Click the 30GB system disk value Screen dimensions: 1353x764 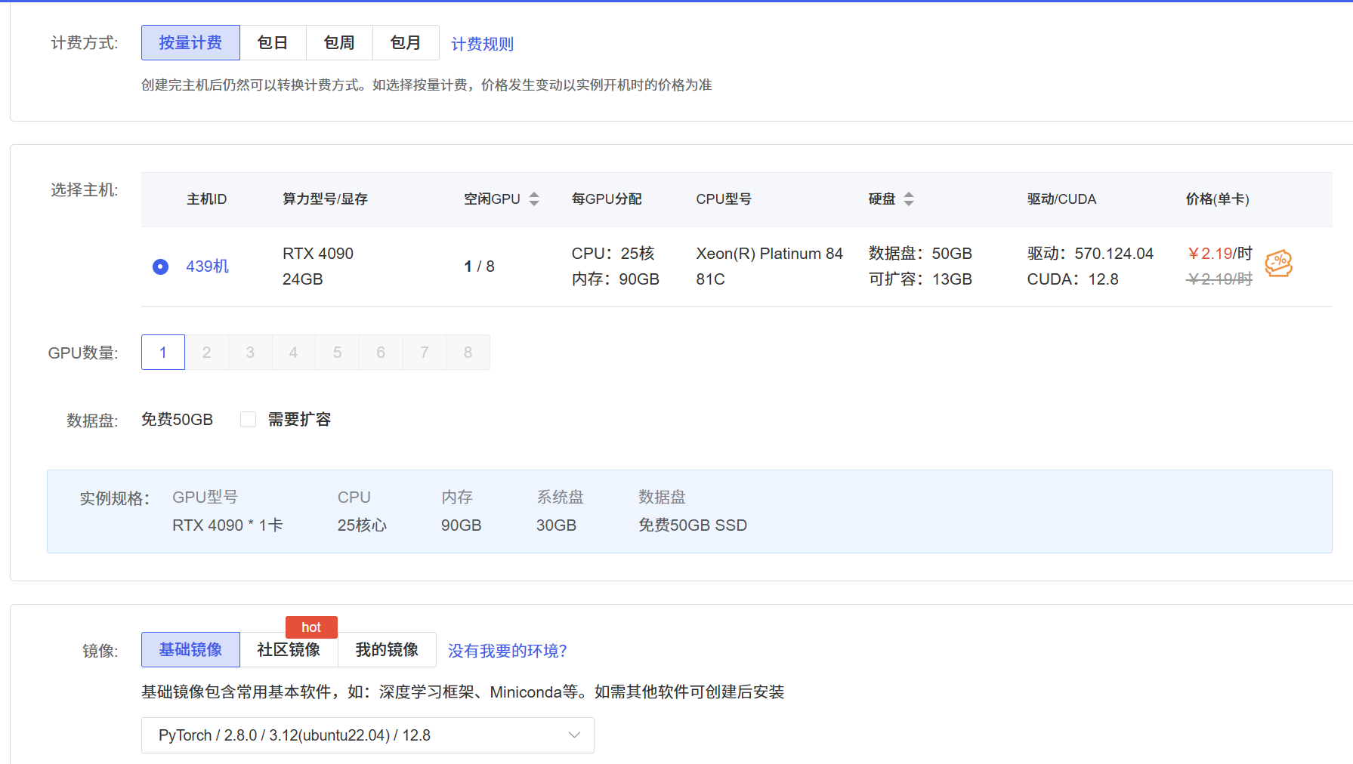[557, 525]
